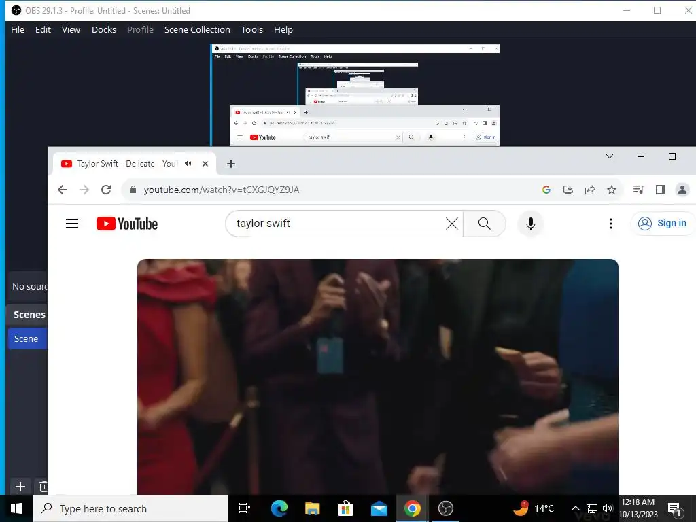
Task: Open the OBS Docks menu
Action: (x=104, y=30)
